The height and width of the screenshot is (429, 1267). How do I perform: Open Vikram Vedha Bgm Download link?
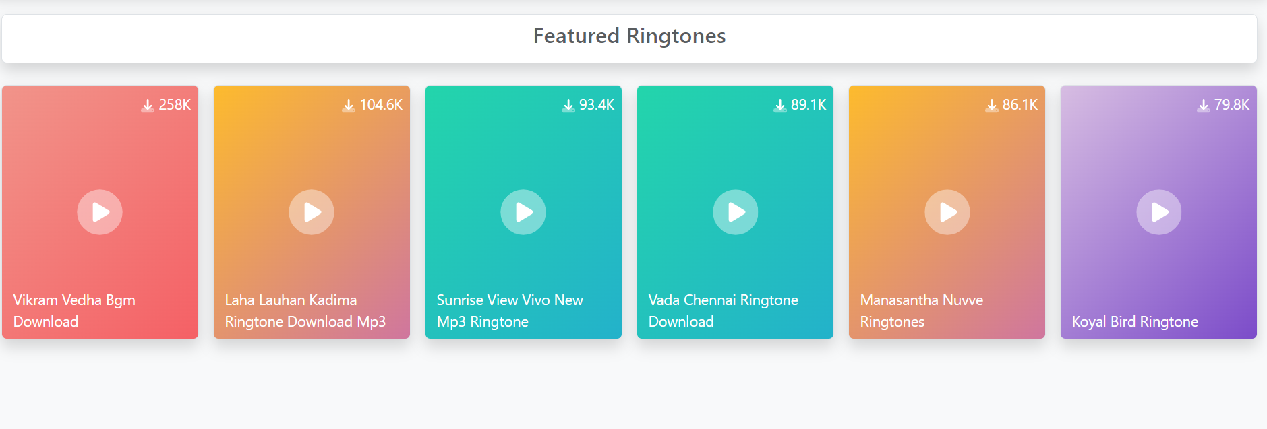pos(74,310)
